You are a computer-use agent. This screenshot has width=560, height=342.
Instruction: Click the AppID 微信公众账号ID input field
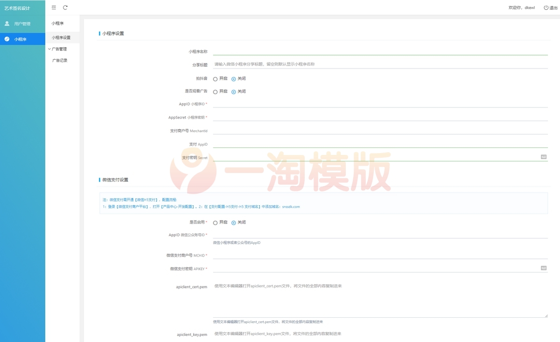pos(380,235)
